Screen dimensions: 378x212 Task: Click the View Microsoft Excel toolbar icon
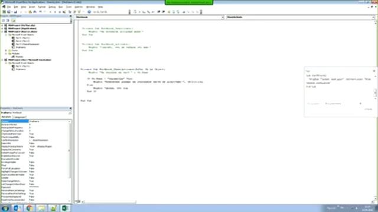pyautogui.click(x=4, y=12)
